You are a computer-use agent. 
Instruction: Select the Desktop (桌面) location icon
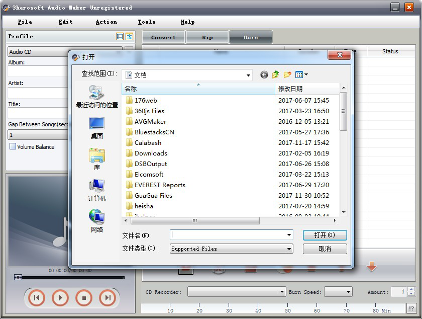97,128
